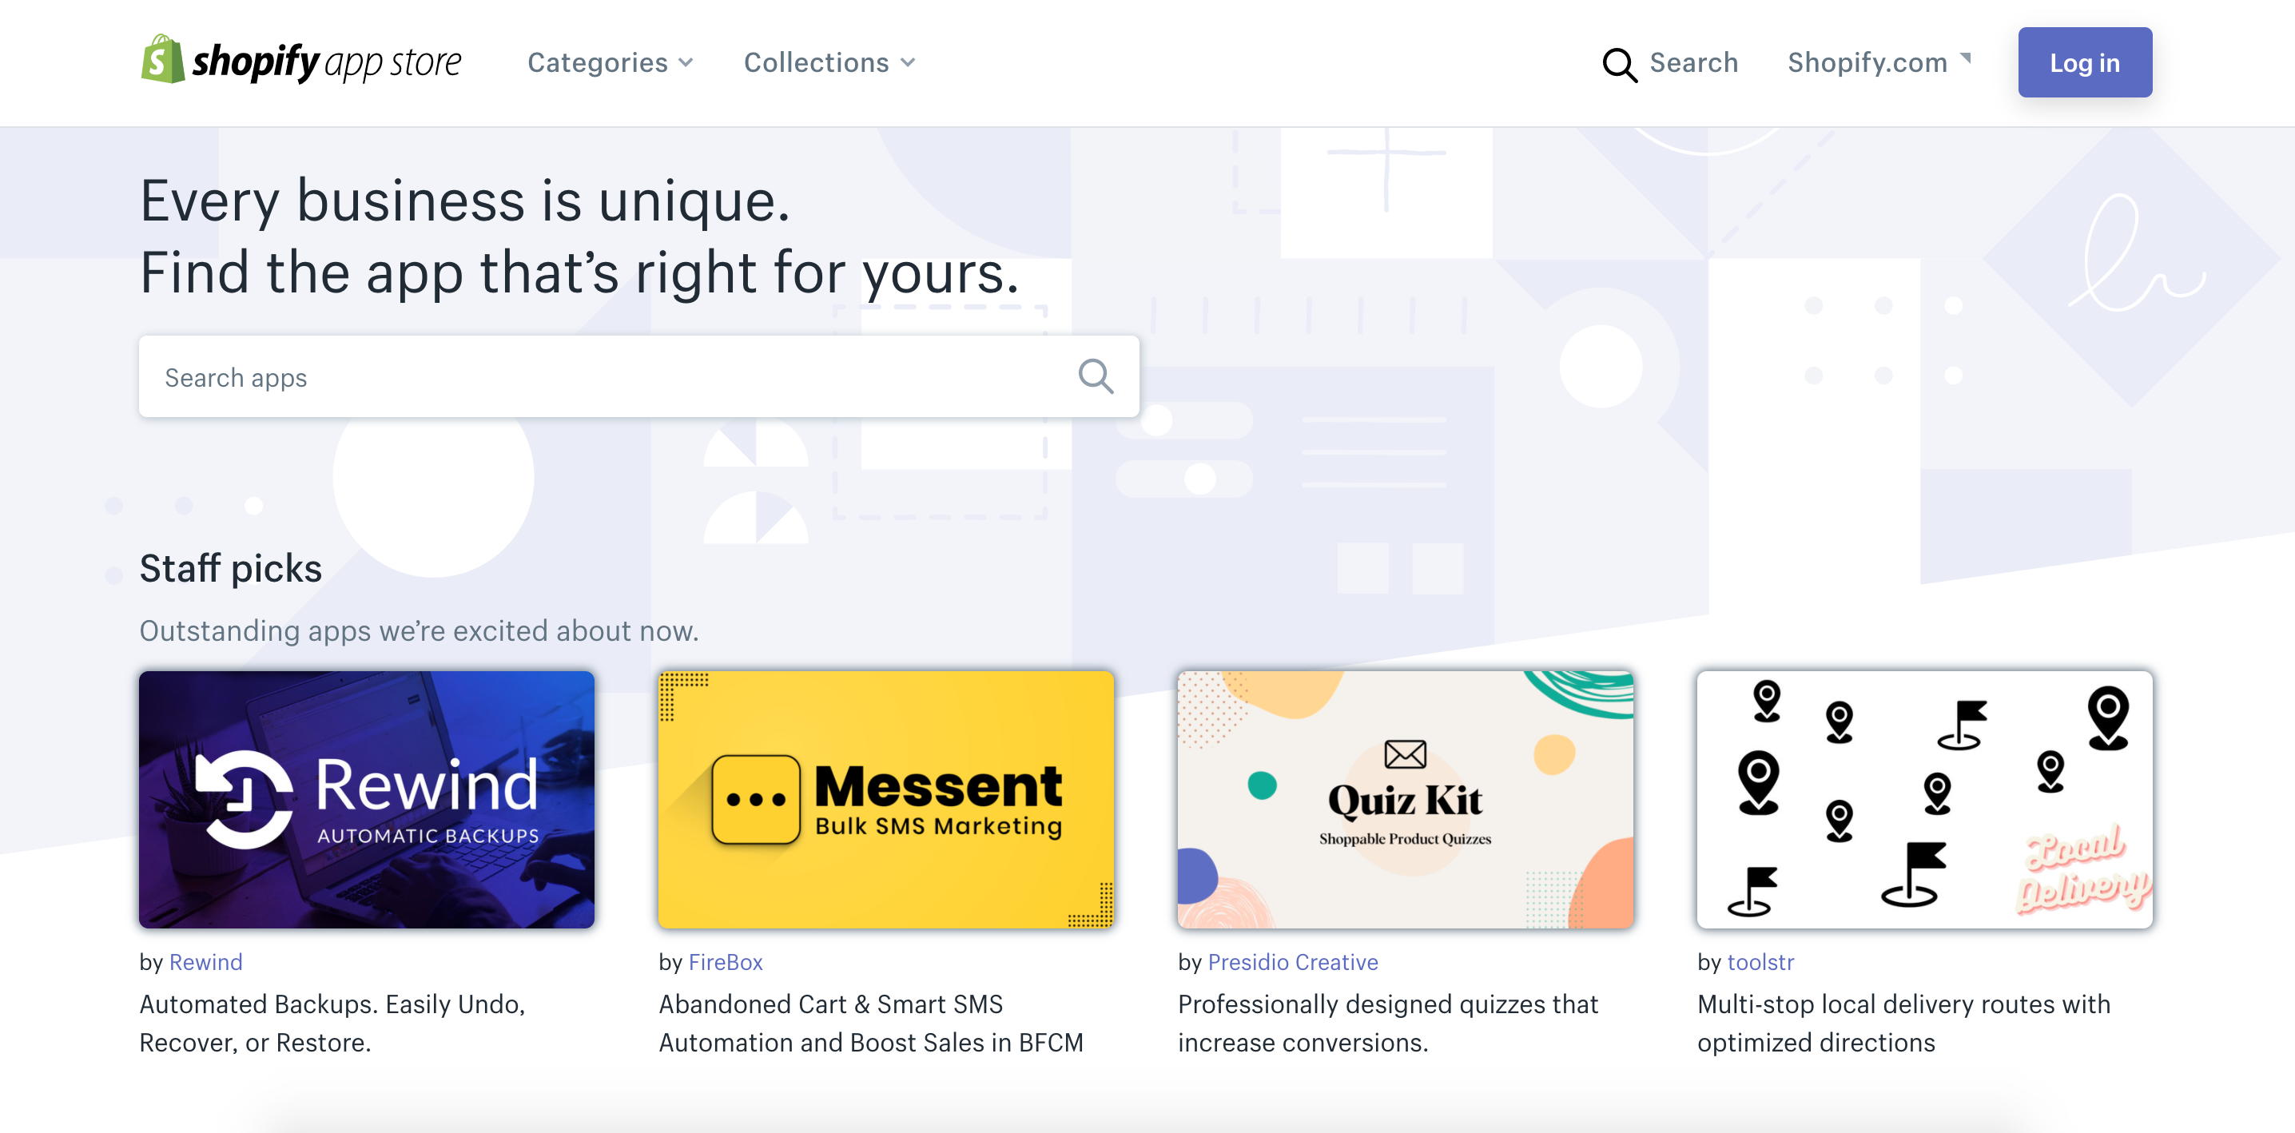The height and width of the screenshot is (1133, 2295).
Task: Click the Log in button
Action: (x=2084, y=62)
